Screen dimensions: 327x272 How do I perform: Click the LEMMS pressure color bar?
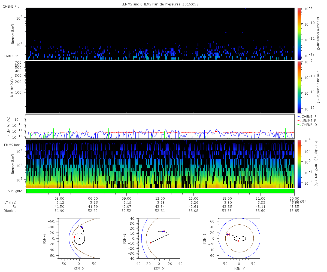299,87
